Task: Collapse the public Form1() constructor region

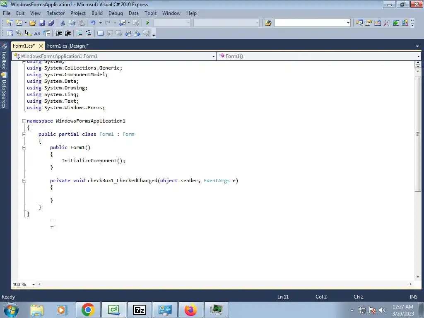Action: tap(24, 148)
